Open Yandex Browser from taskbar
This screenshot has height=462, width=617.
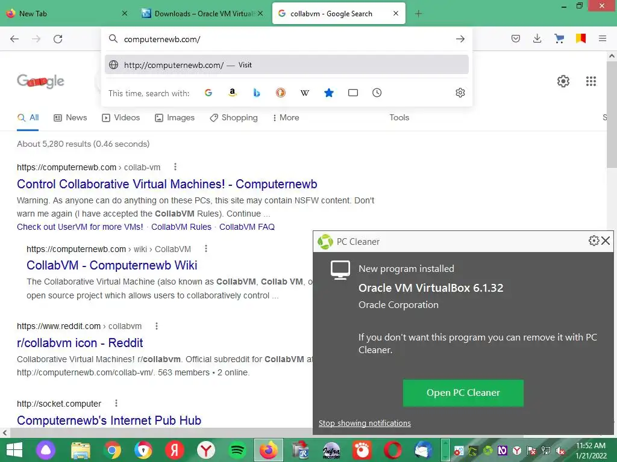pyautogui.click(x=206, y=450)
